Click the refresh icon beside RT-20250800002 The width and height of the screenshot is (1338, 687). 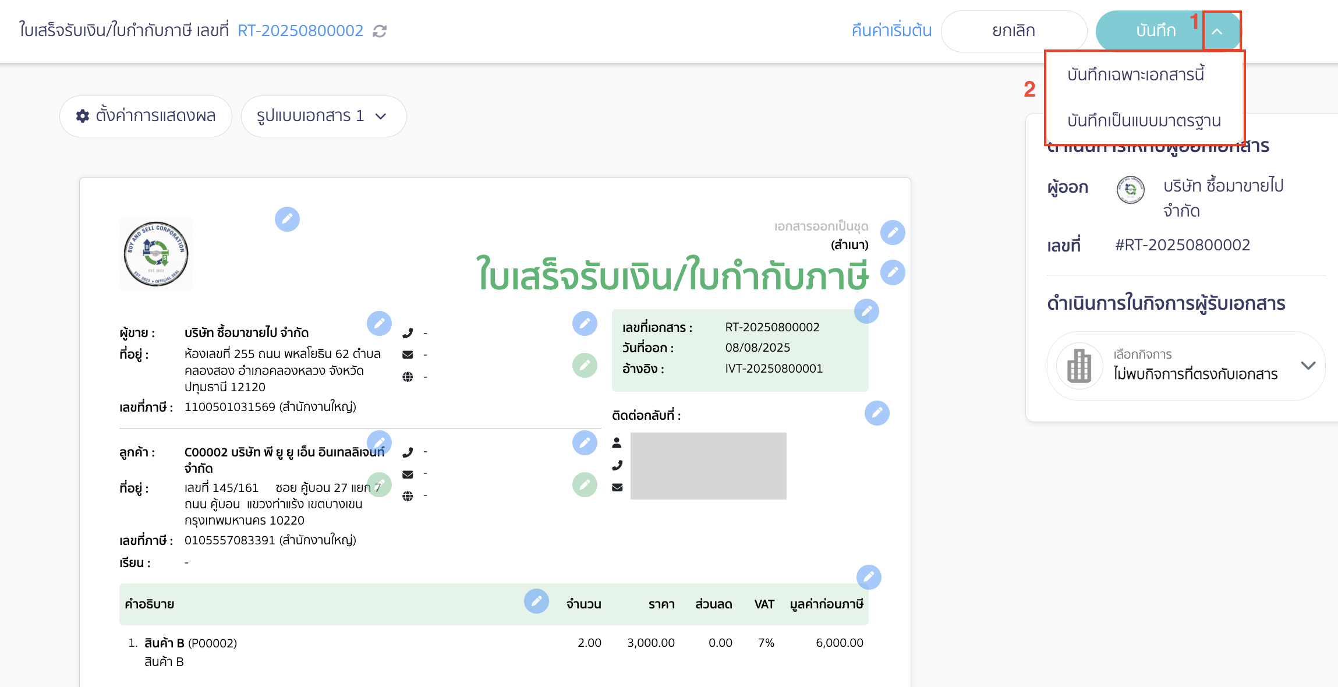click(x=379, y=31)
